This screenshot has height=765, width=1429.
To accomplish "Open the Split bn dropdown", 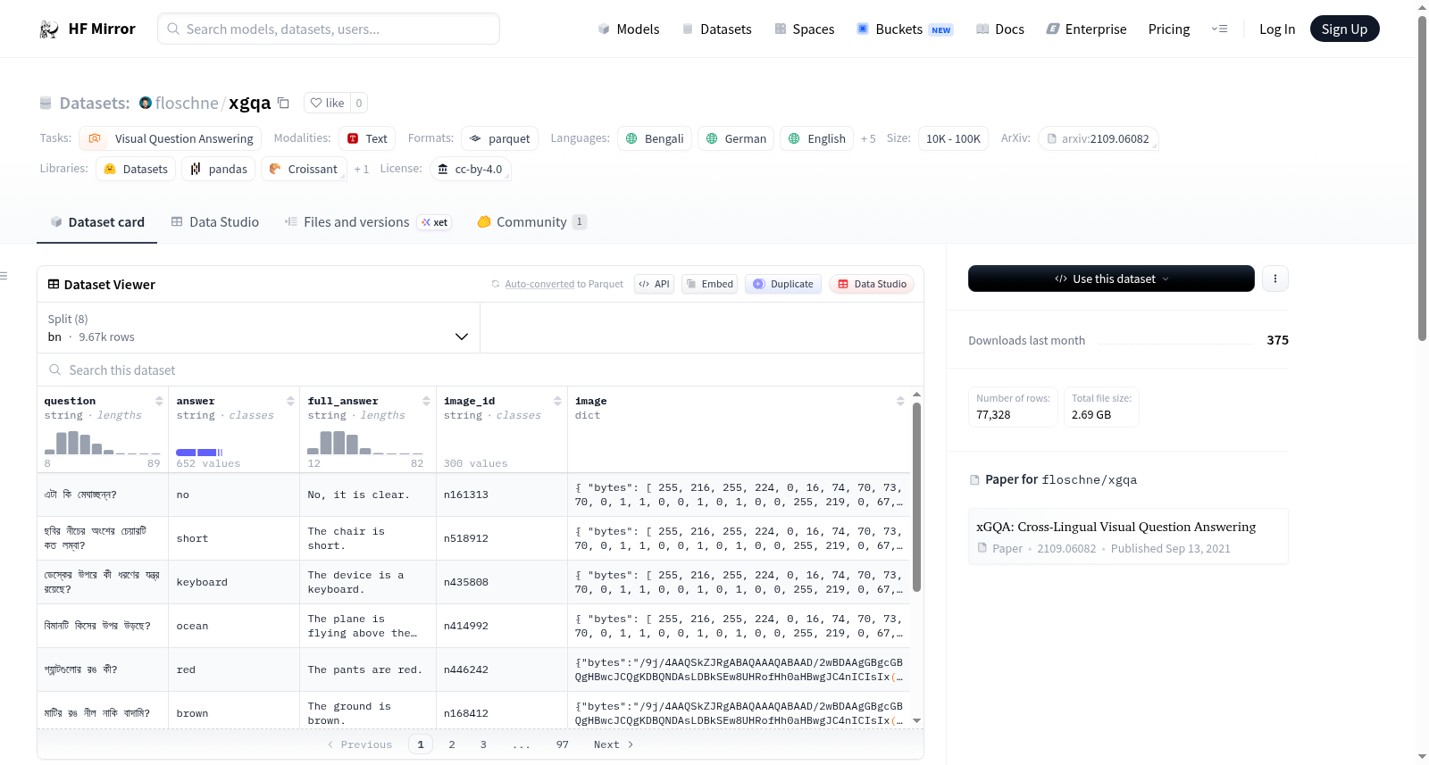I will click(x=258, y=328).
